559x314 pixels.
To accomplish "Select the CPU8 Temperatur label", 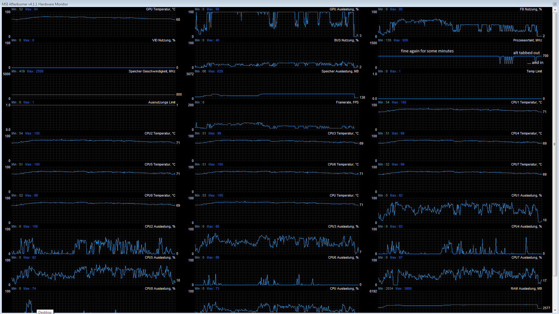I will coord(160,196).
